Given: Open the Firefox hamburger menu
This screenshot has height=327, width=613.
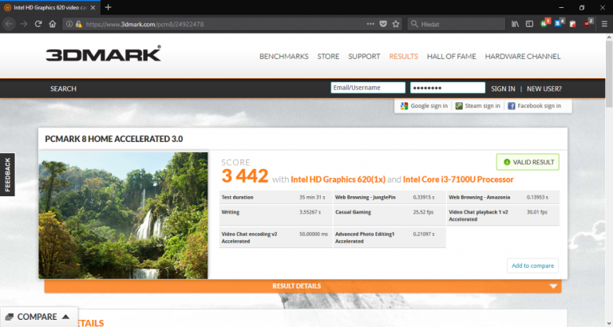Looking at the screenshot, I should 603,24.
